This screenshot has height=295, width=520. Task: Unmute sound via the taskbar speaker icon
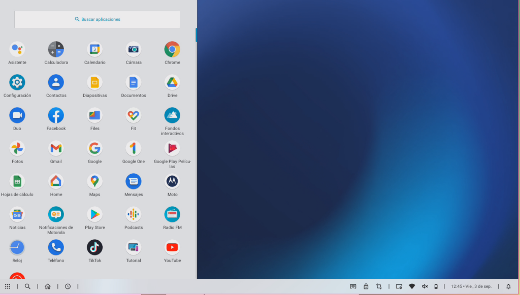click(x=425, y=286)
